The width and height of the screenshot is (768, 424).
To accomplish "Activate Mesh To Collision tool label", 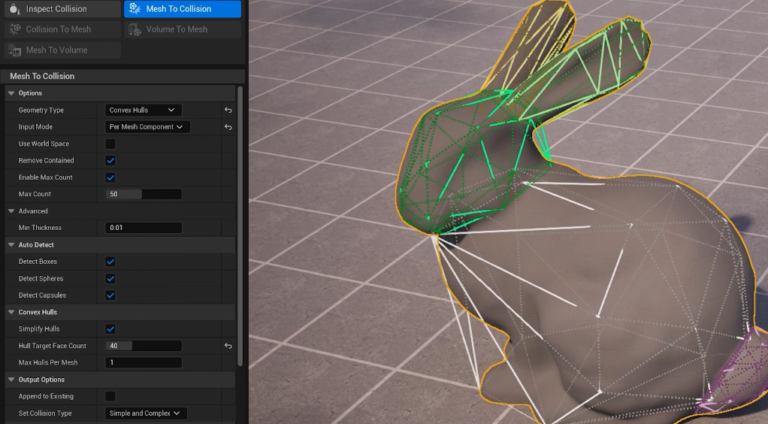I will (x=179, y=9).
